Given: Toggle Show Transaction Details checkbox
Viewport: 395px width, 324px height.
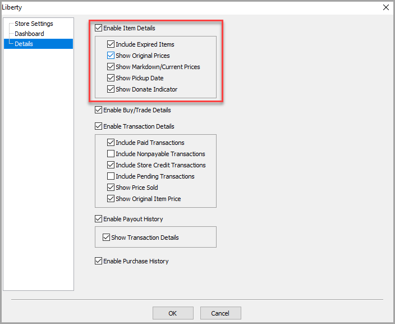Looking at the screenshot, I should pyautogui.click(x=106, y=238).
